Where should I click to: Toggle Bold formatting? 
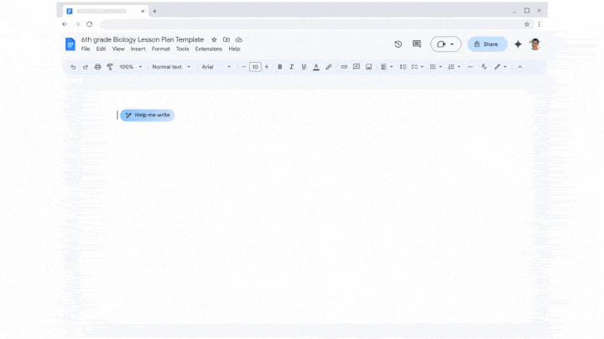tap(279, 67)
